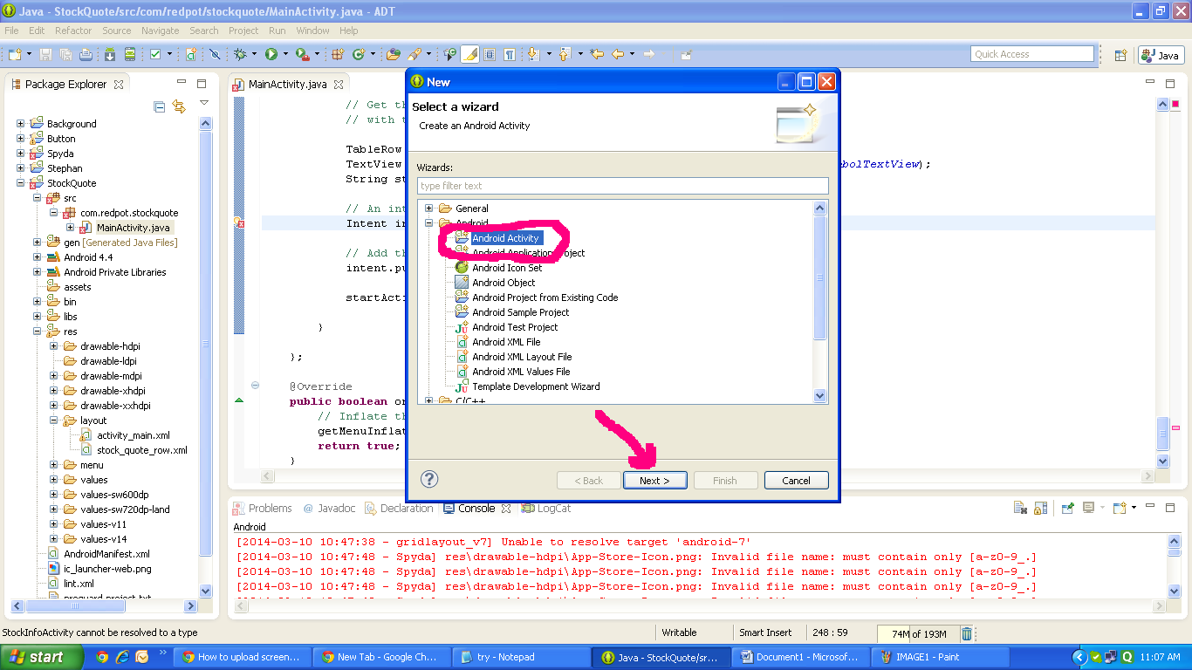Click the Windows Start button
This screenshot has width=1192, height=670.
click(42, 657)
